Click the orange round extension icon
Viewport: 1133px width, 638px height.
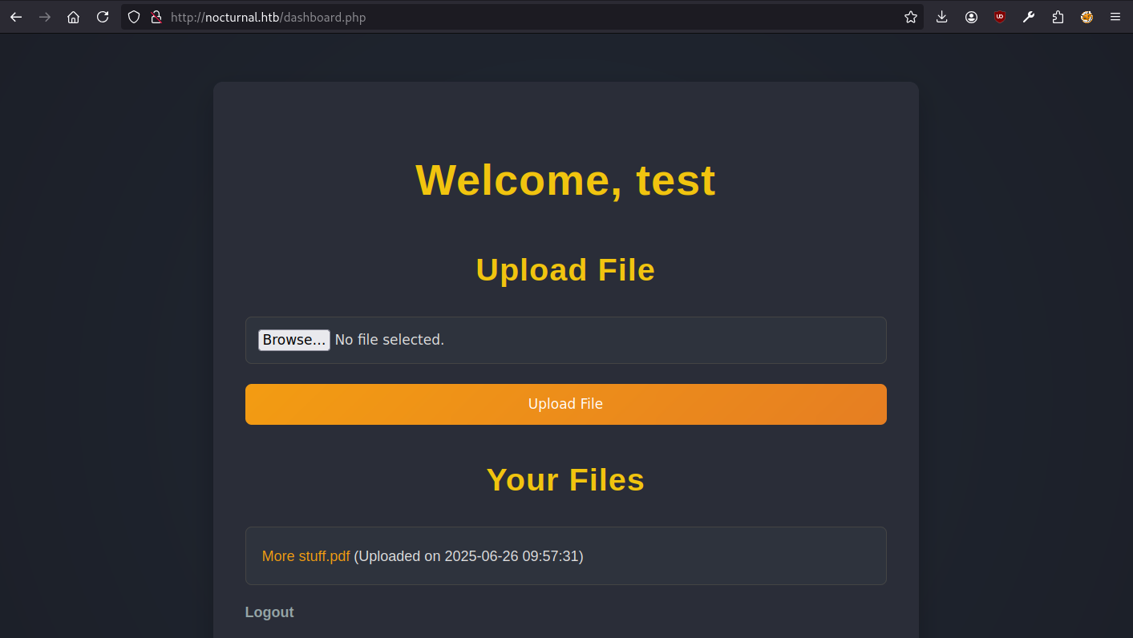coord(1086,17)
